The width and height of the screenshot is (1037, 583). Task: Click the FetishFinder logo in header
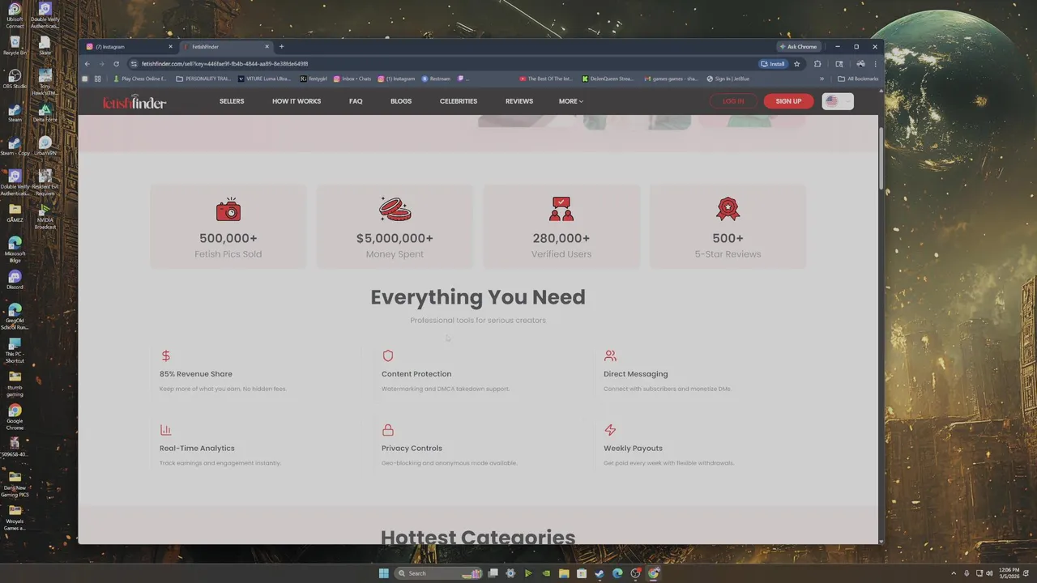[x=134, y=102]
